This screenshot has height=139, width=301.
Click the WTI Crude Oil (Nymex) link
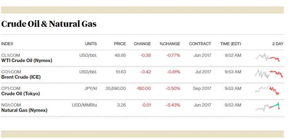coord(27,60)
